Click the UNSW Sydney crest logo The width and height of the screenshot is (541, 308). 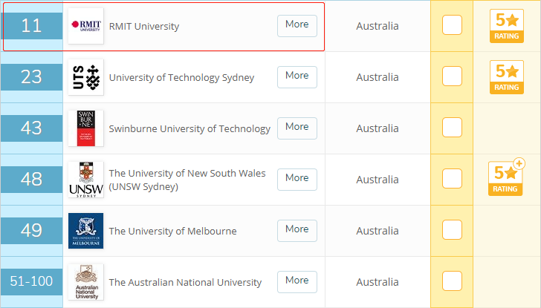(x=86, y=180)
